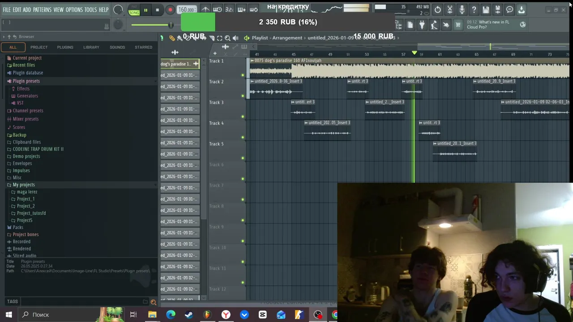The height and width of the screenshot is (322, 573).
Task: Click the 160.000 tempo field
Action: [x=186, y=10]
